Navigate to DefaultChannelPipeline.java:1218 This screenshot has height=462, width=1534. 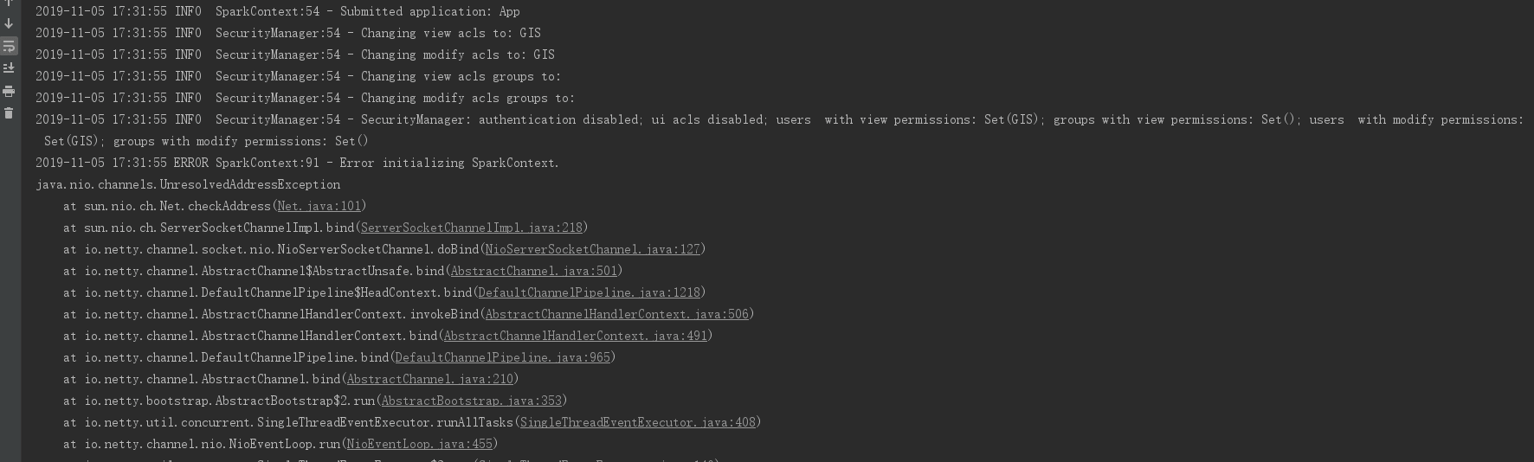[589, 292]
